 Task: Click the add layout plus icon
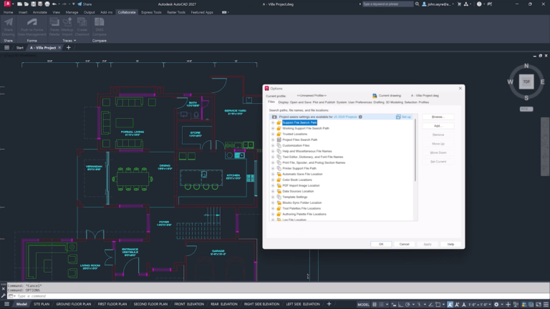point(329,304)
